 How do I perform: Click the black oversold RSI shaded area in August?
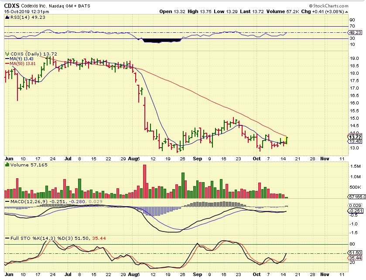pos(162,41)
